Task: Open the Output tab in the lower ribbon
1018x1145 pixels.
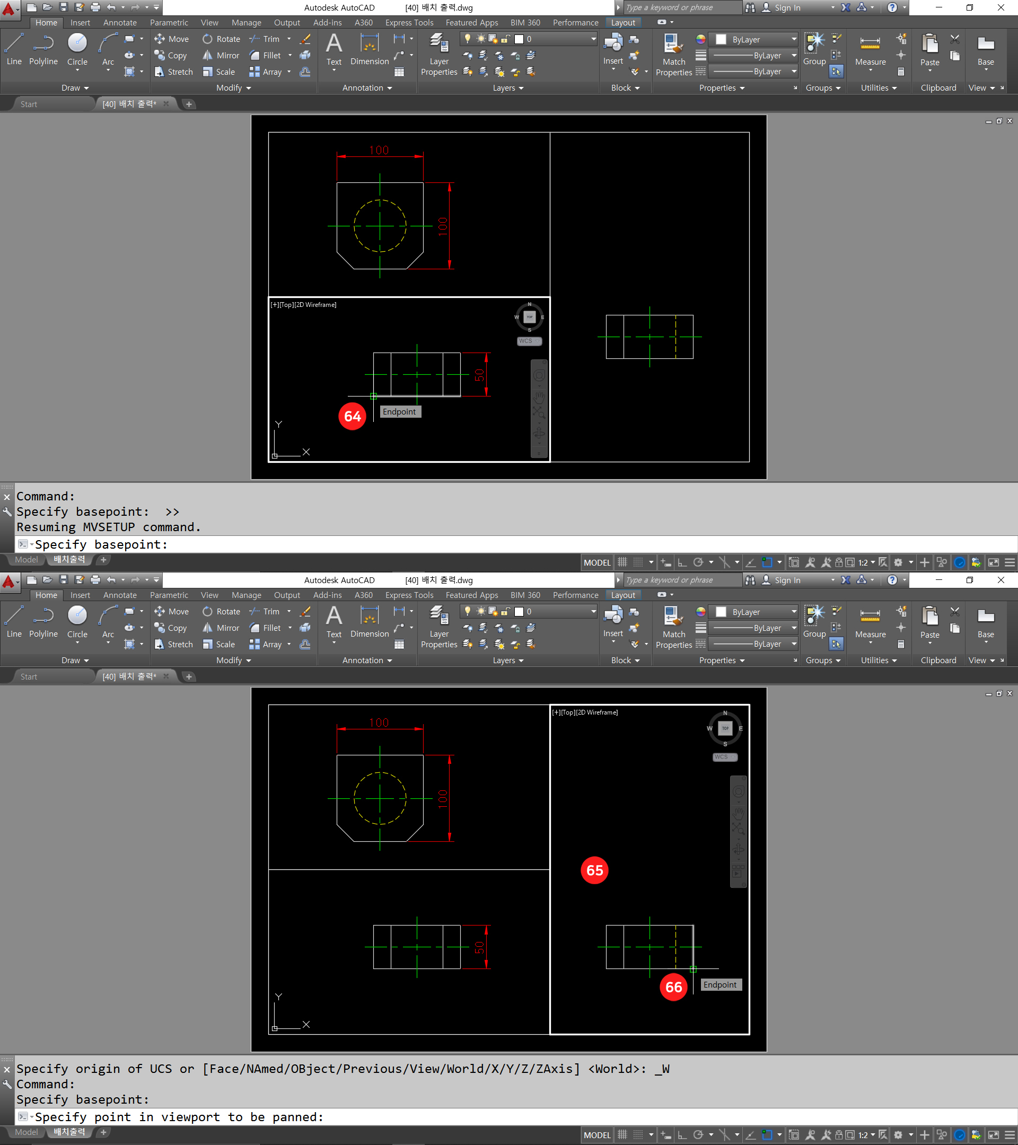Action: point(287,595)
